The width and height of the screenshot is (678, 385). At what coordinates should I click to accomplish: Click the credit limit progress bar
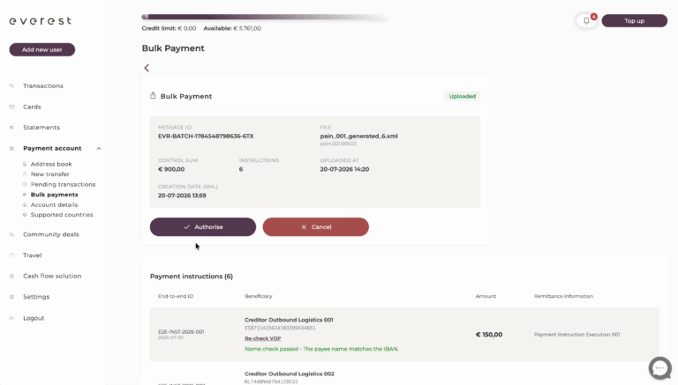(x=265, y=18)
